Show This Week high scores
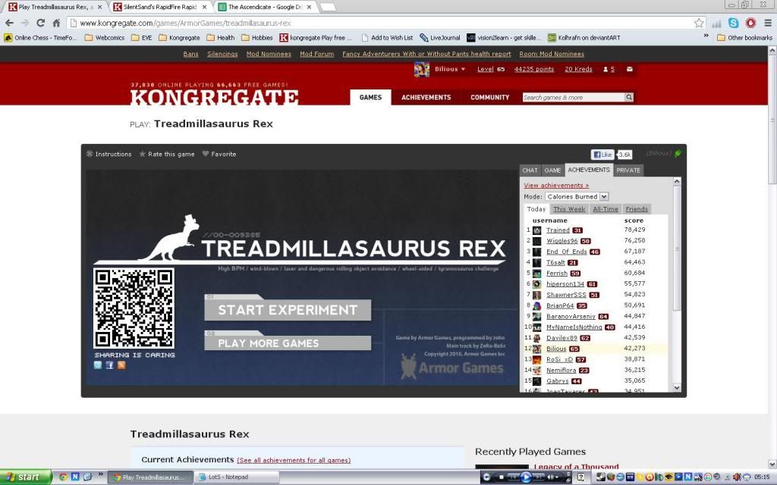777x485 pixels. tap(569, 209)
